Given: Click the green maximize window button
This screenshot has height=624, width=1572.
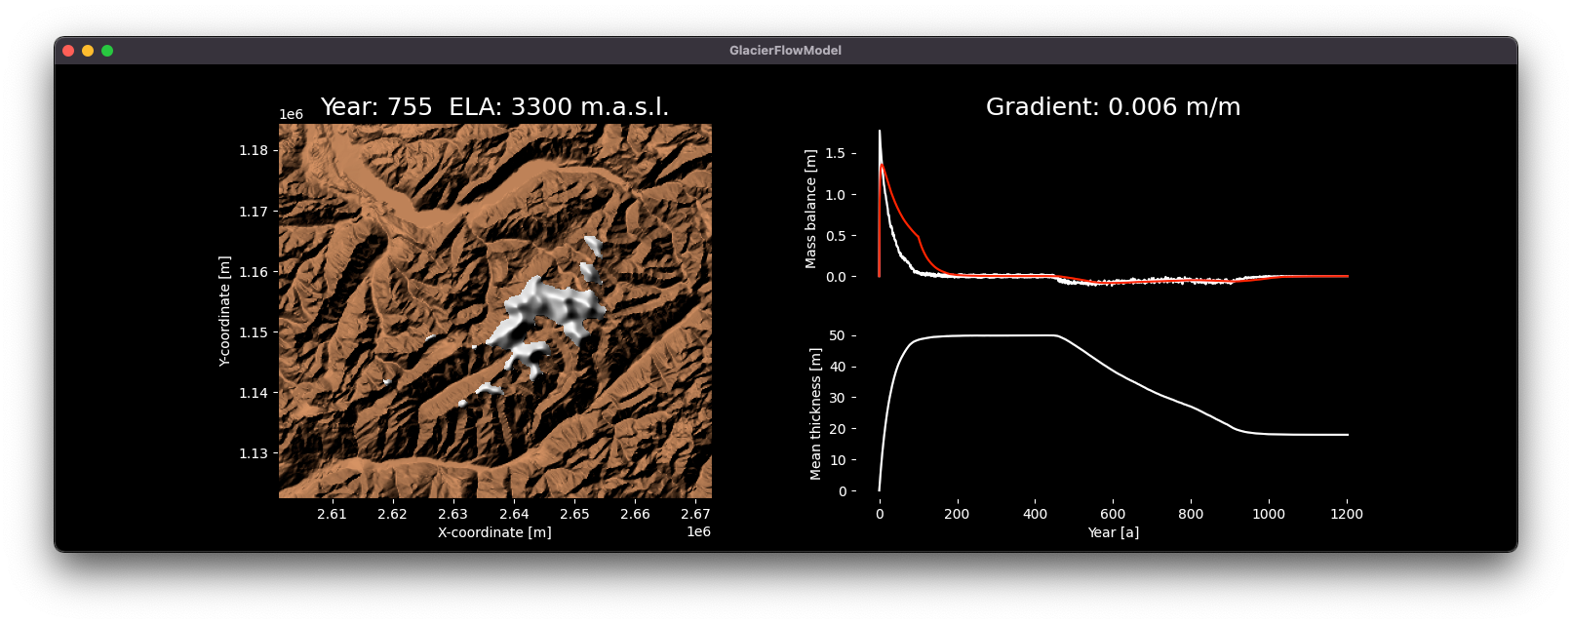Looking at the screenshot, I should [107, 51].
